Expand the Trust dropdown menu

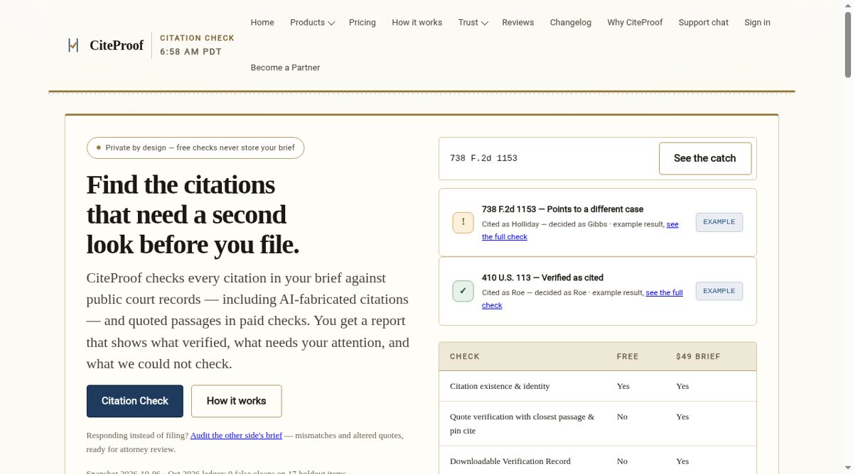click(x=473, y=23)
